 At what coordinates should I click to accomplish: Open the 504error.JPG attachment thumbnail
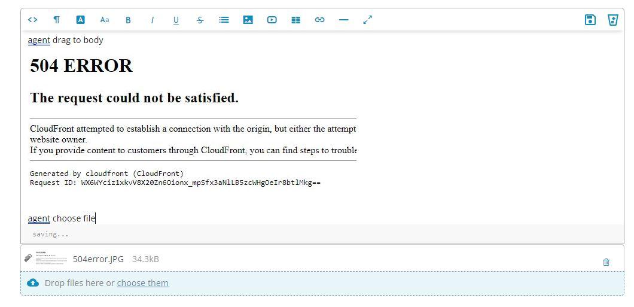click(x=51, y=259)
